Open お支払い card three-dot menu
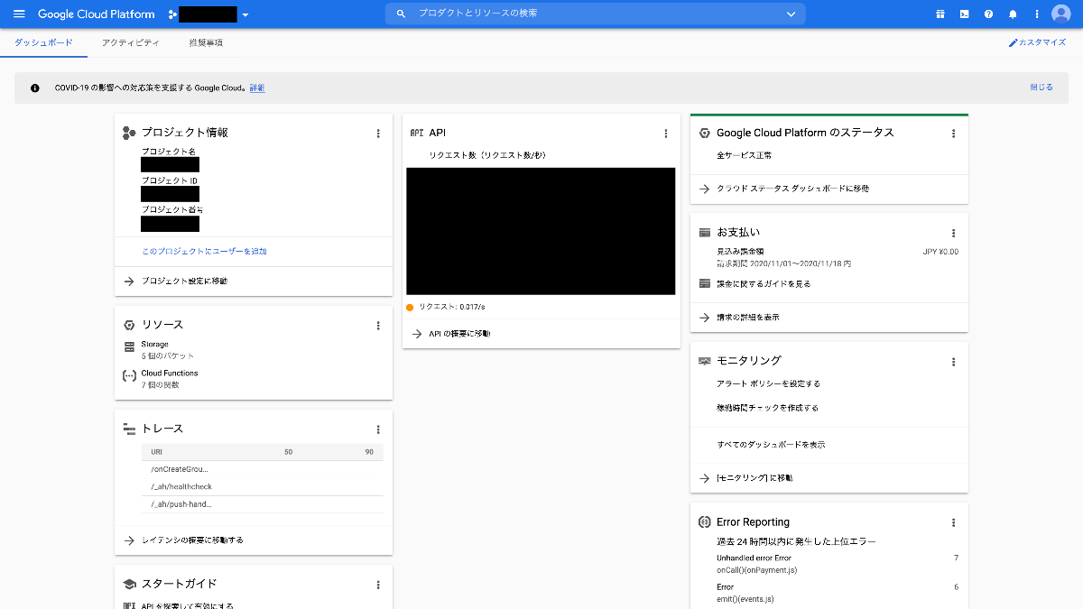Screen dimensions: 1083x609 pyautogui.click(x=954, y=234)
